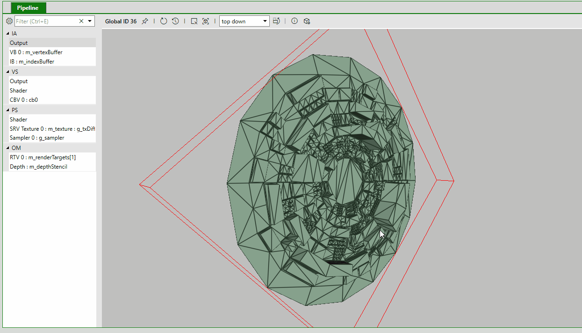Select SRV Texture 0 : m_texture
The height and width of the screenshot is (333, 582).
(52, 129)
